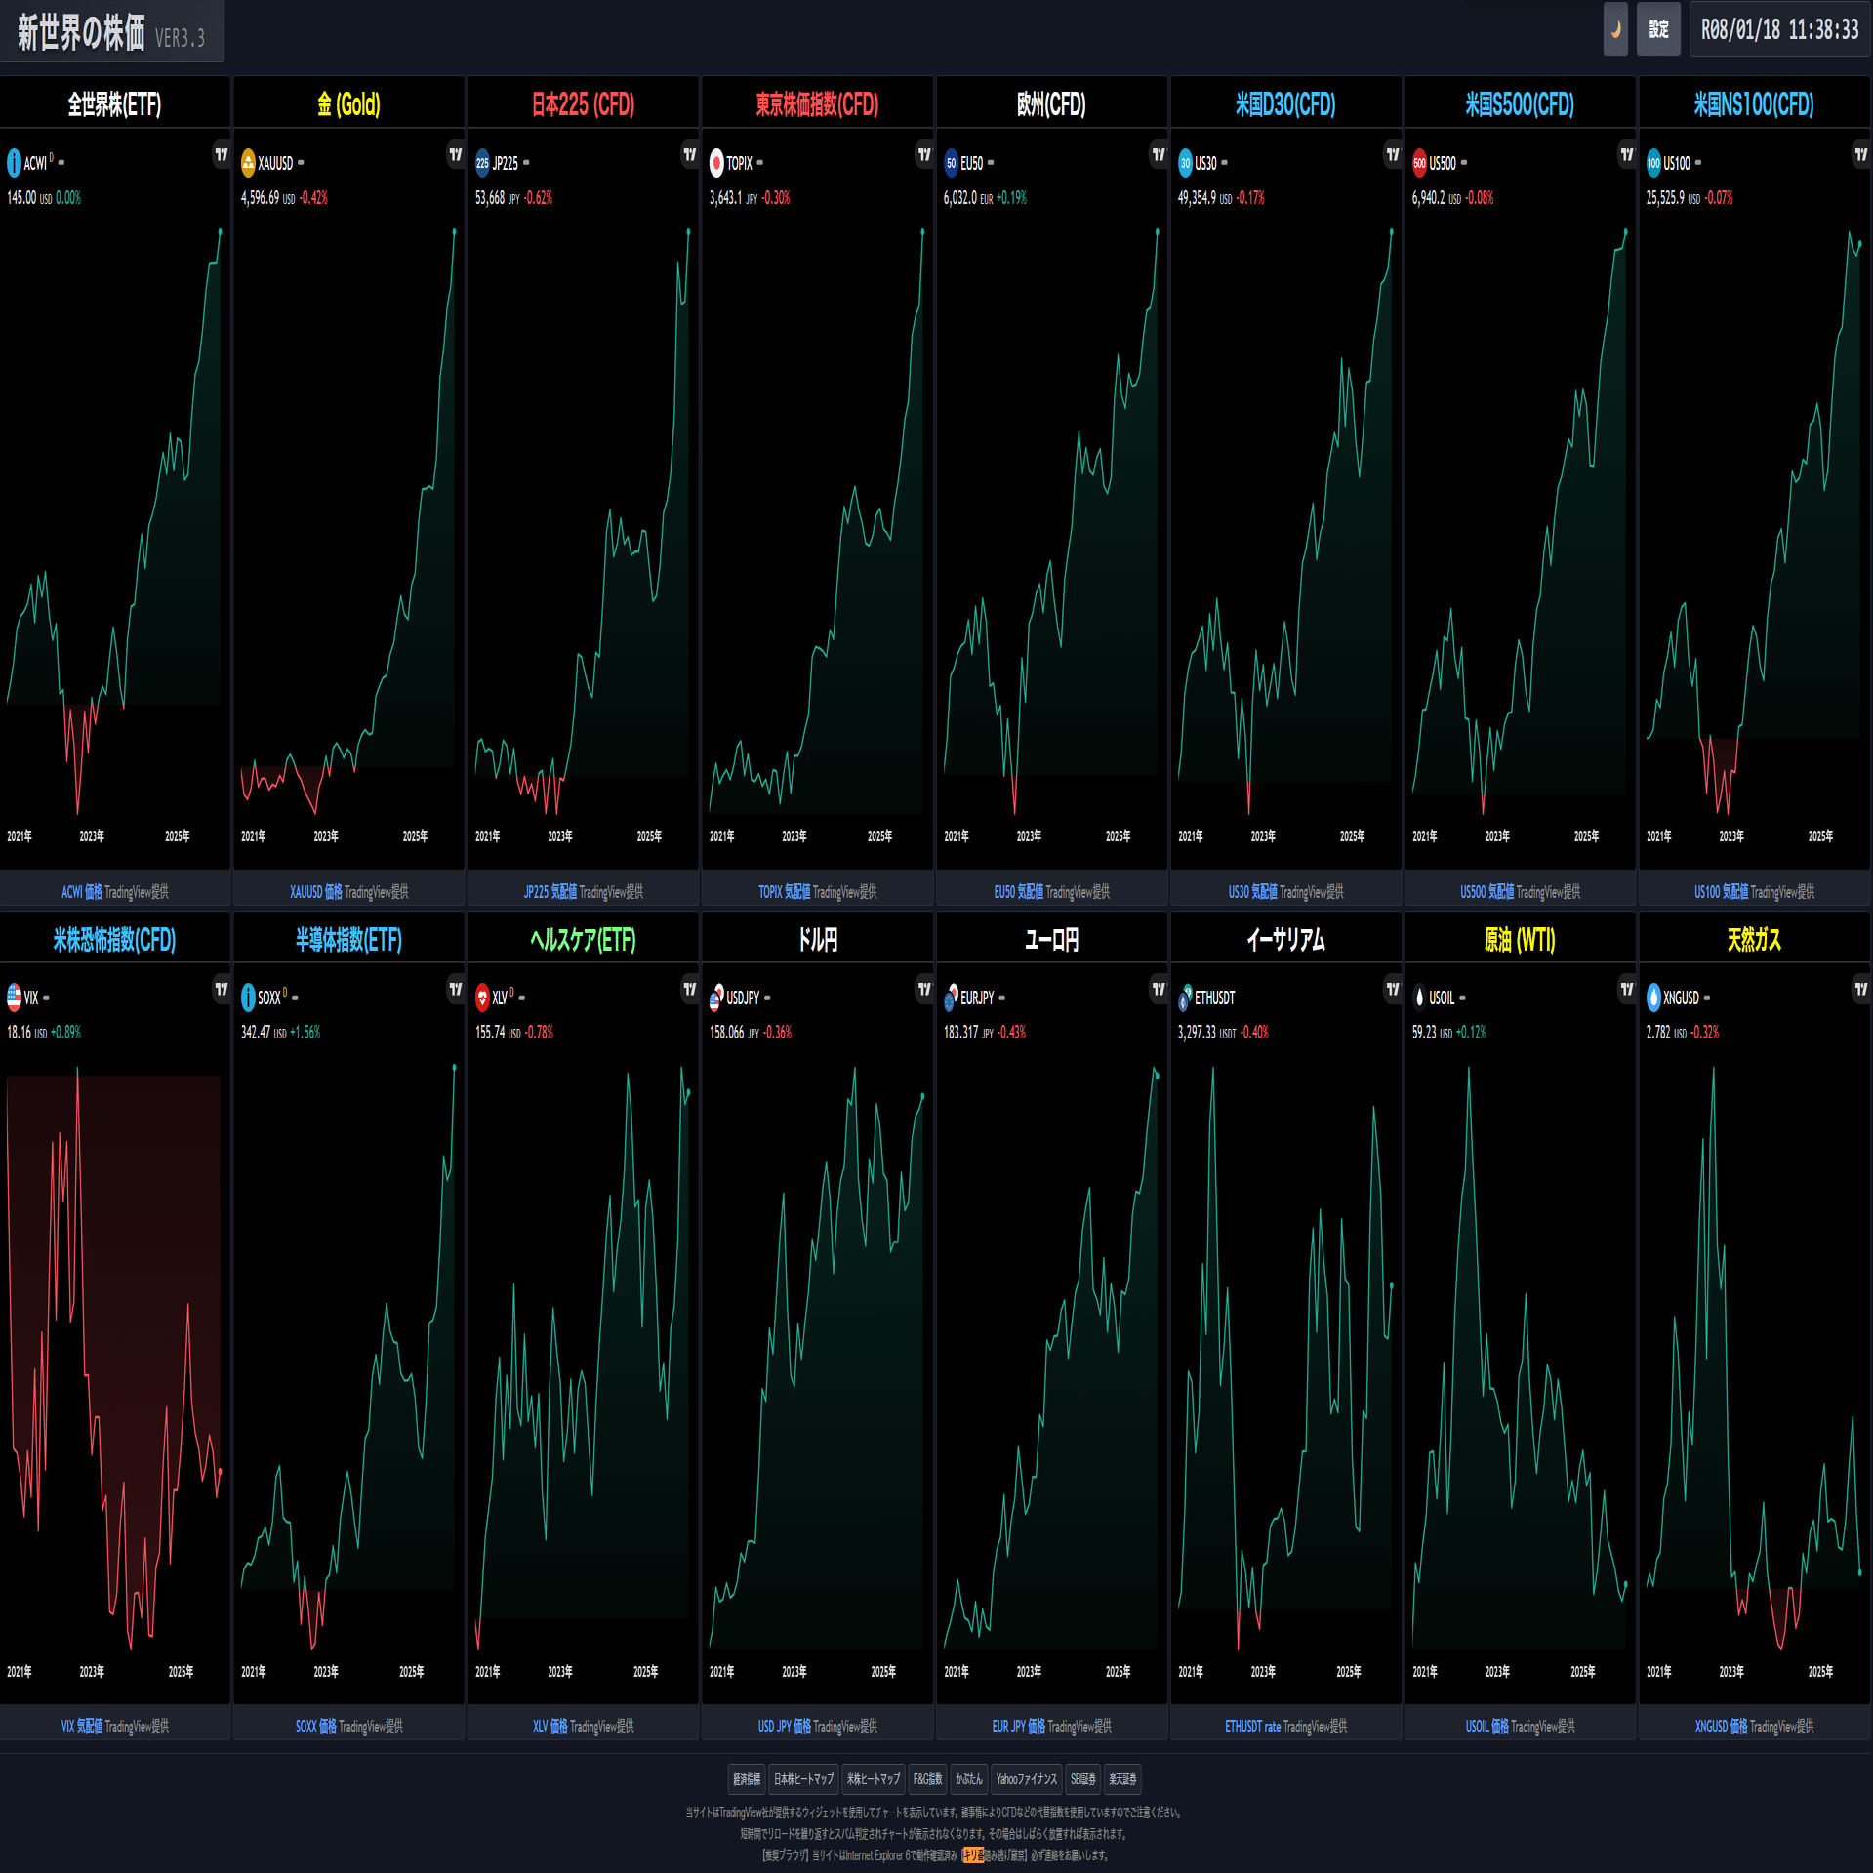
Task: Click the EURJPY flag pair symbol logo
Action: 951,998
